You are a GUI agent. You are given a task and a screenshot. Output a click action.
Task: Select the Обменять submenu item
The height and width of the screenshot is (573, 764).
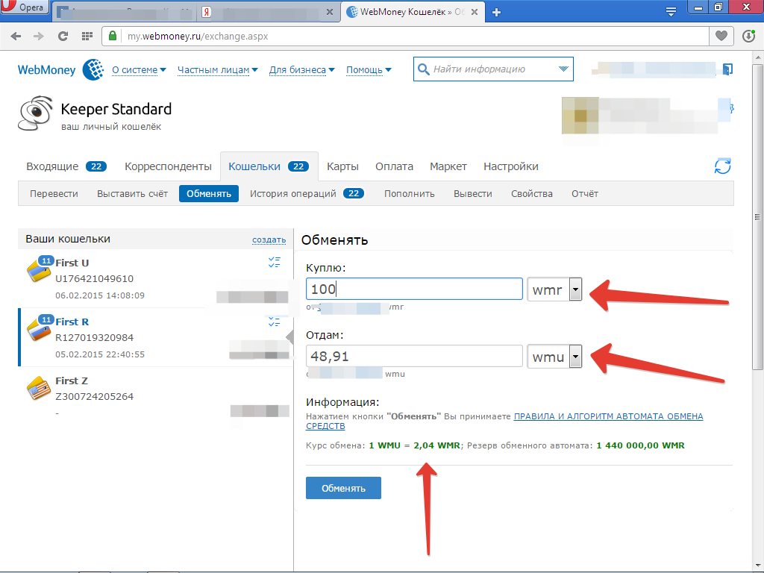209,193
